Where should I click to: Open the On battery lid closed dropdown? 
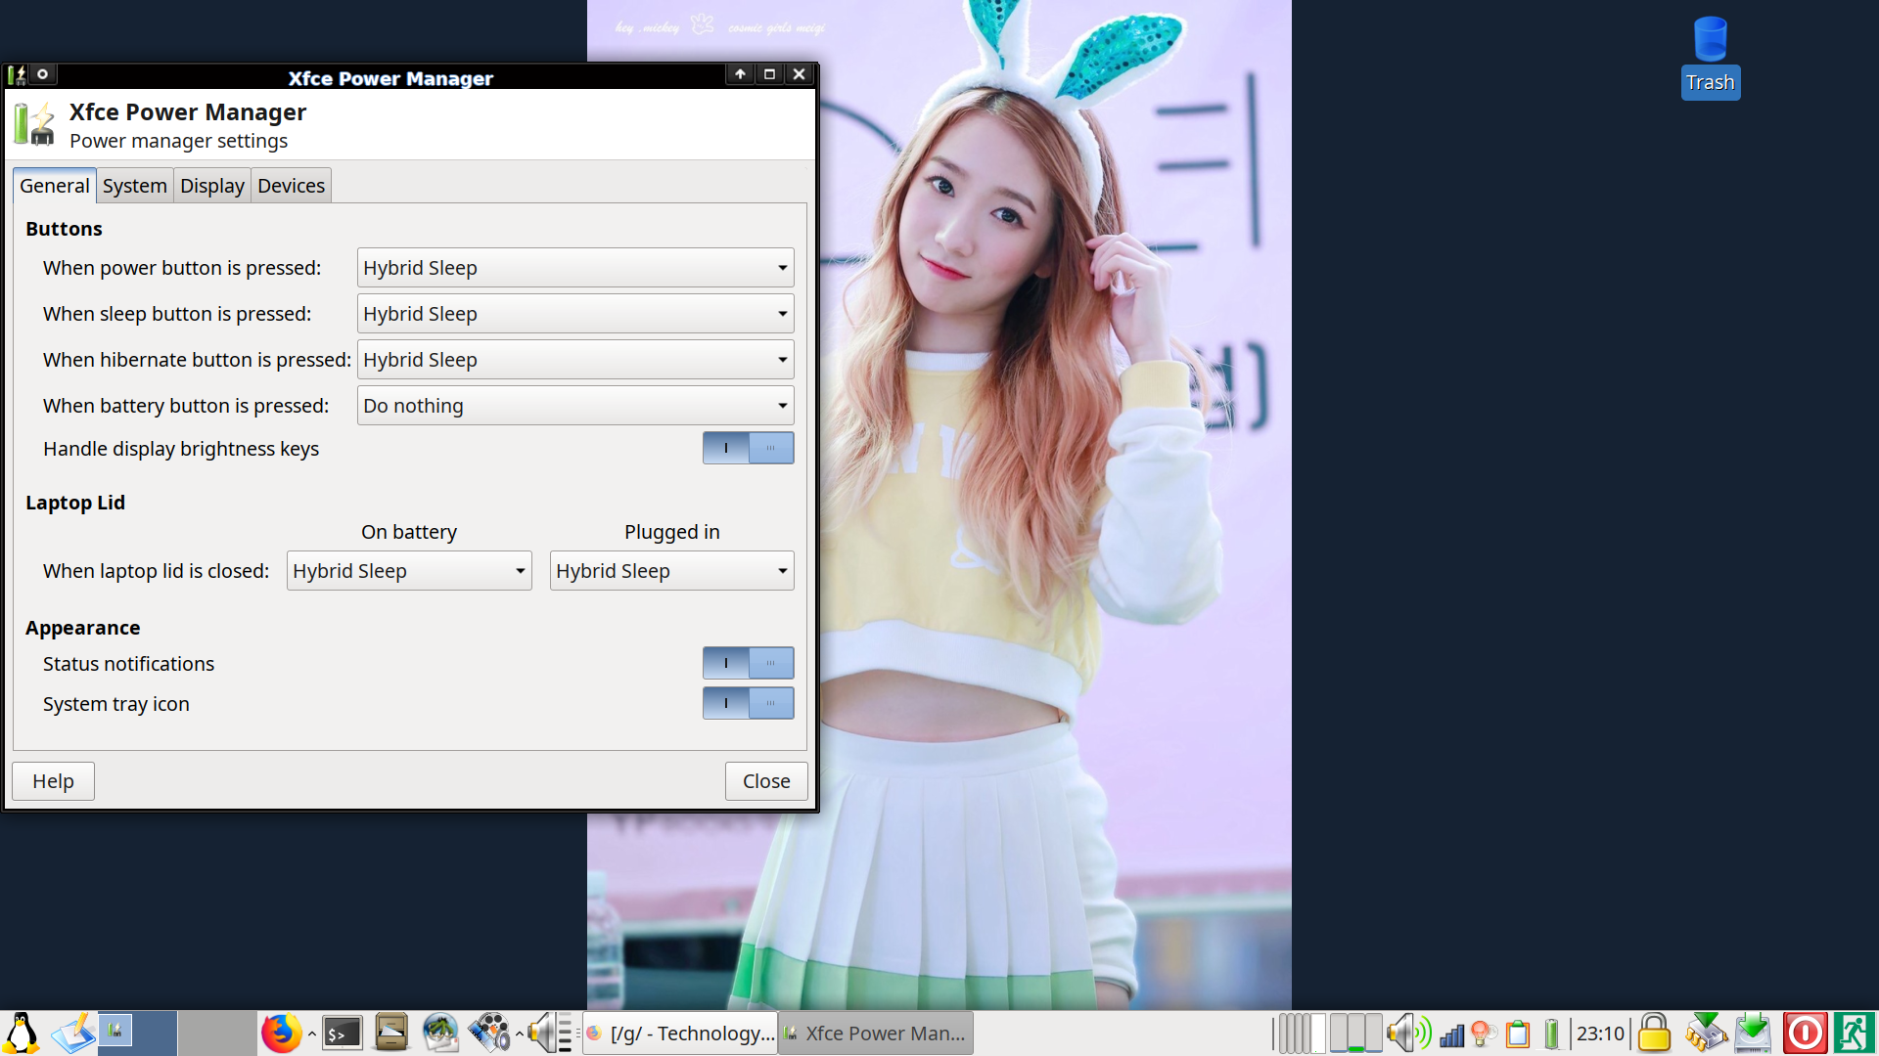point(408,571)
